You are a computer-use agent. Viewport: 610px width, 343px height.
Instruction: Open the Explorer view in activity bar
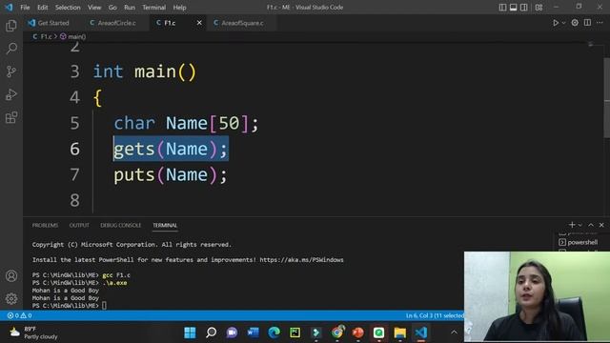[11, 26]
